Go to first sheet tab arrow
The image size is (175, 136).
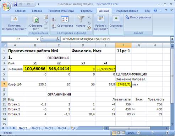[x=3, y=128]
